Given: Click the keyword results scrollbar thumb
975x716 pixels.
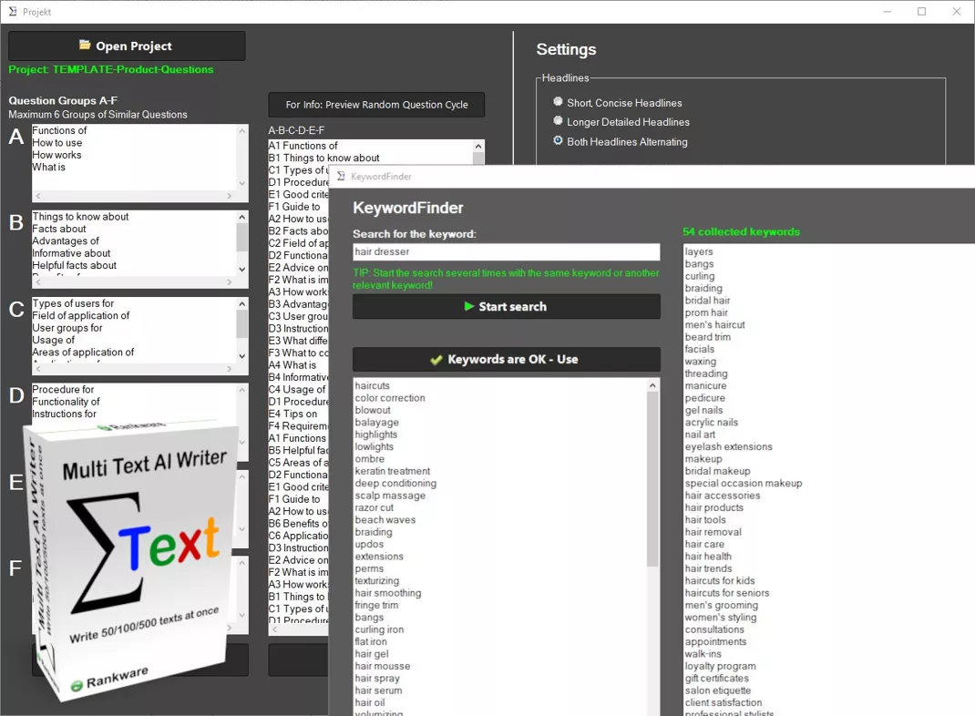Looking at the screenshot, I should (x=652, y=478).
